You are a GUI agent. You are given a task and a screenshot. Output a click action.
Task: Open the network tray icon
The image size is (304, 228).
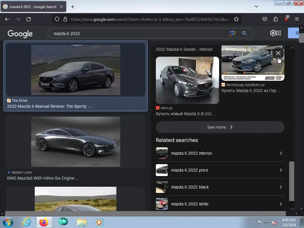coord(267,222)
